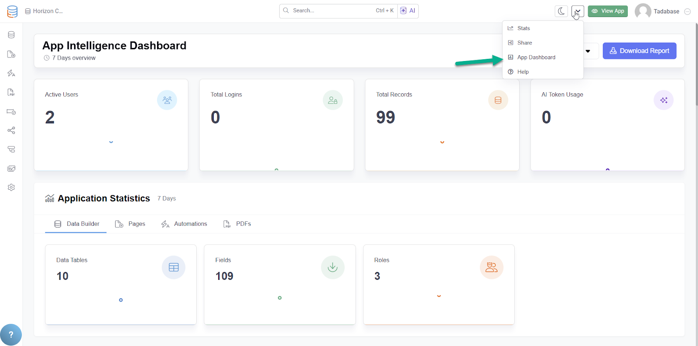Click the Automations sidebar icon

point(11,73)
